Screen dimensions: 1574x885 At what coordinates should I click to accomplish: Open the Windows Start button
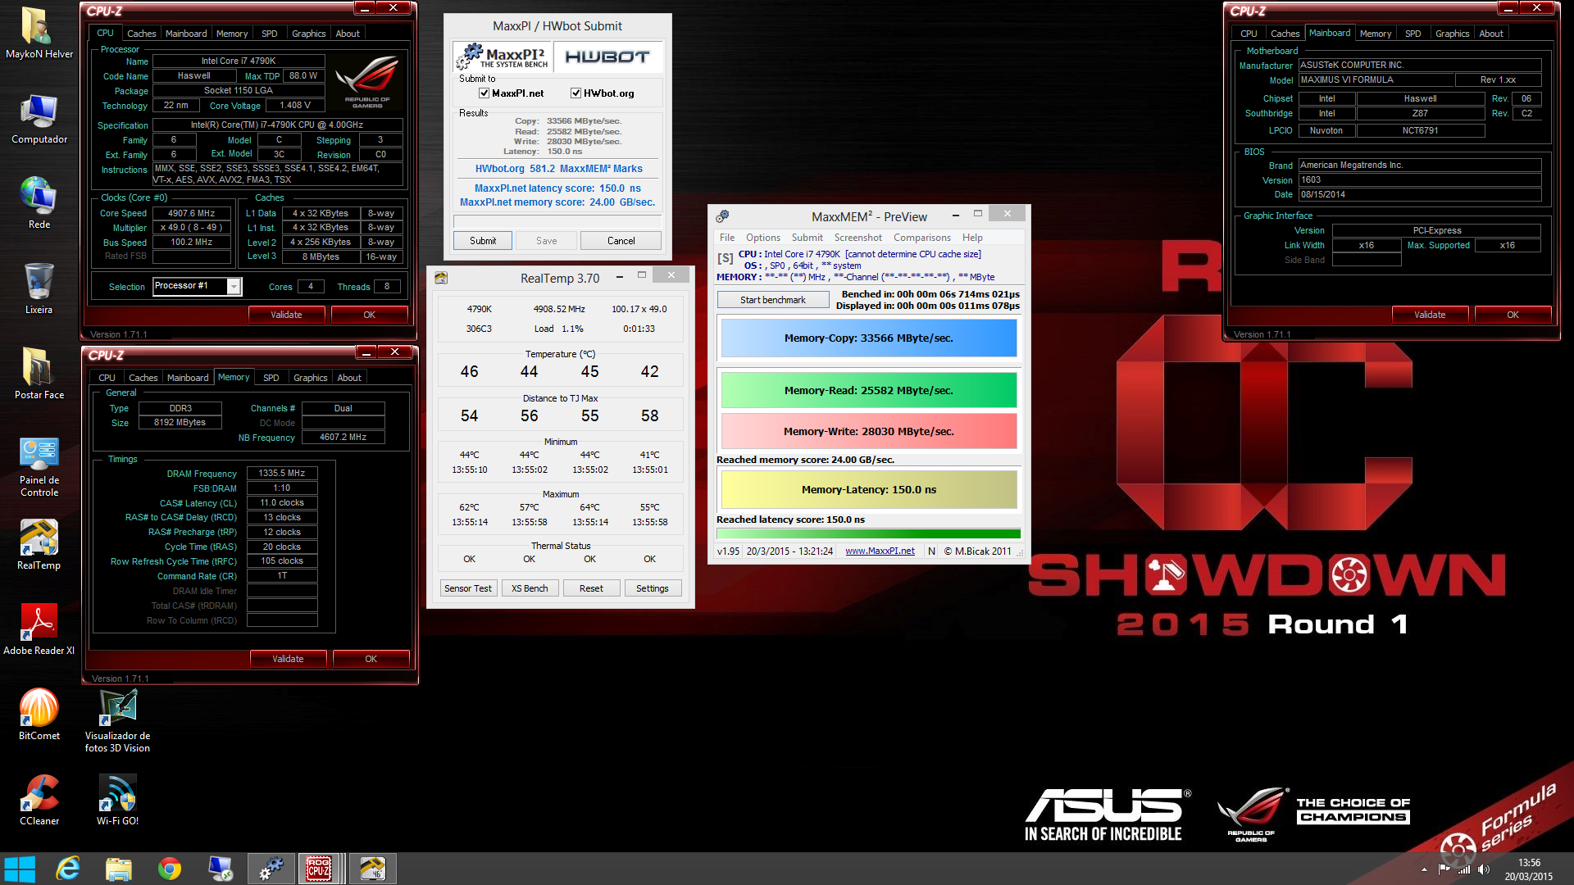(20, 869)
